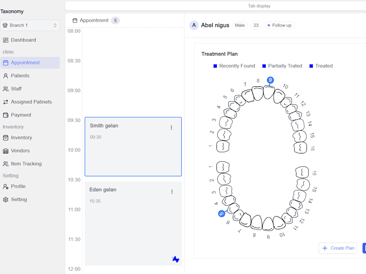Viewport: 366px width, 274px height.
Task: Select the Smith gelan appointment card
Action: (133, 147)
